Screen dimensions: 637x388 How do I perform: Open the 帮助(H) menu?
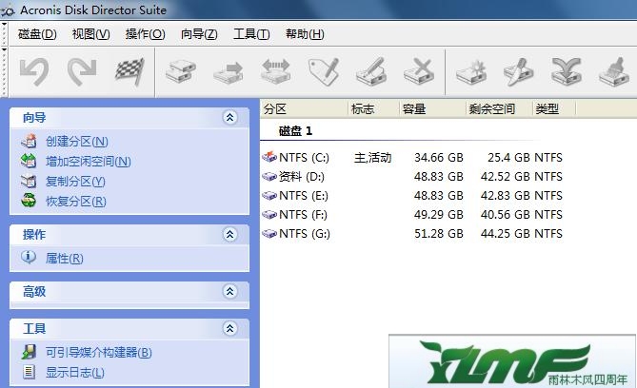tap(305, 34)
